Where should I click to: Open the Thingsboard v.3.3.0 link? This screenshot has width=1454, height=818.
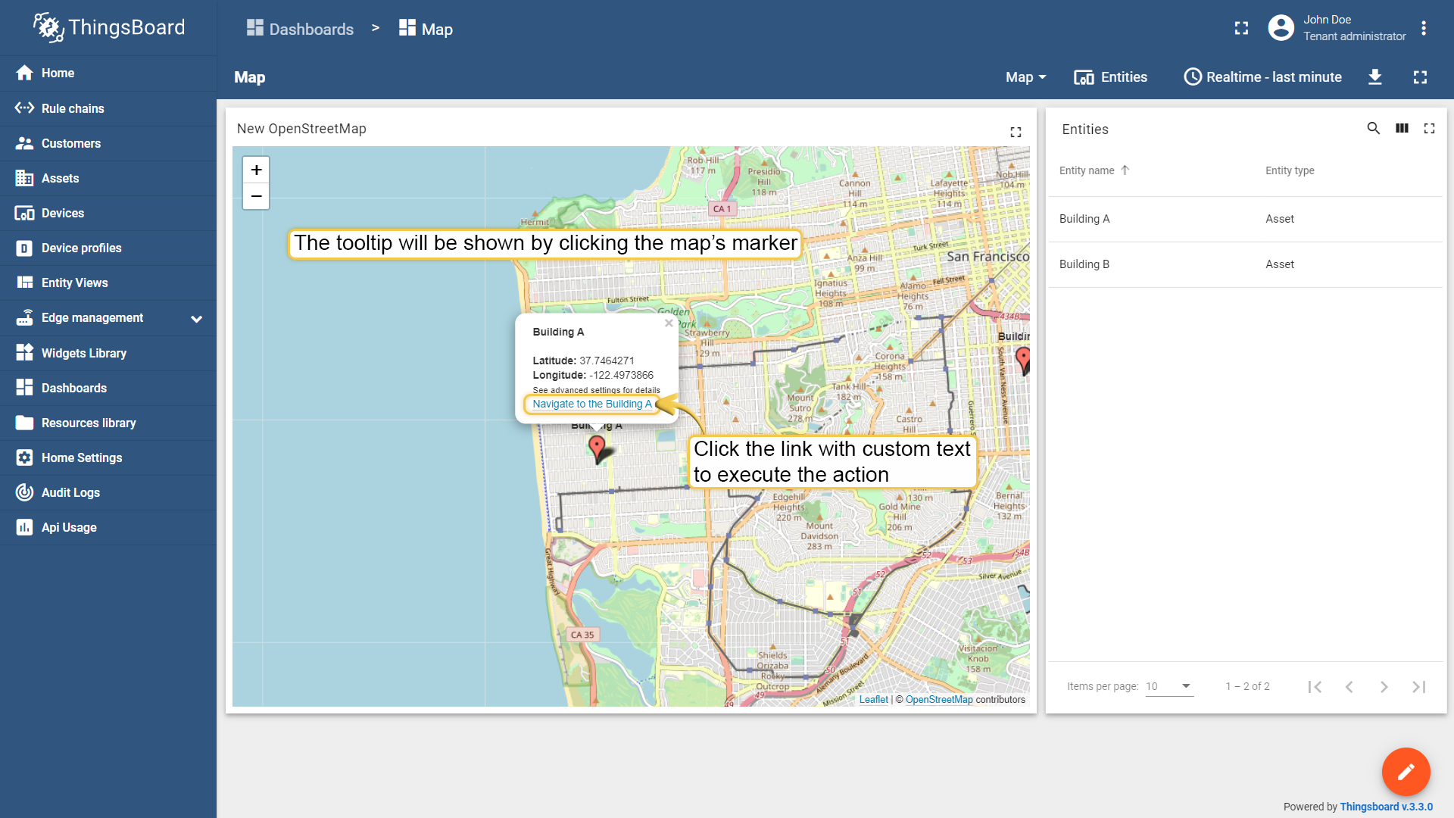1386,807
